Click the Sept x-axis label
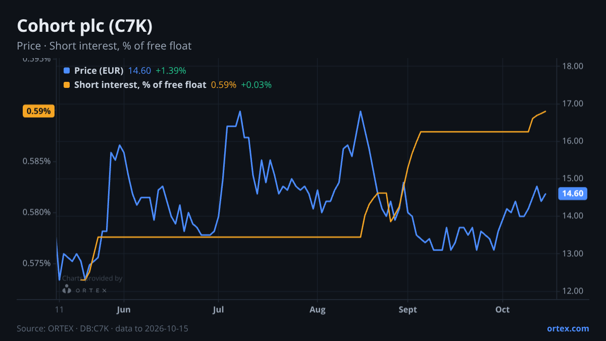The width and height of the screenshot is (606, 341). point(408,310)
